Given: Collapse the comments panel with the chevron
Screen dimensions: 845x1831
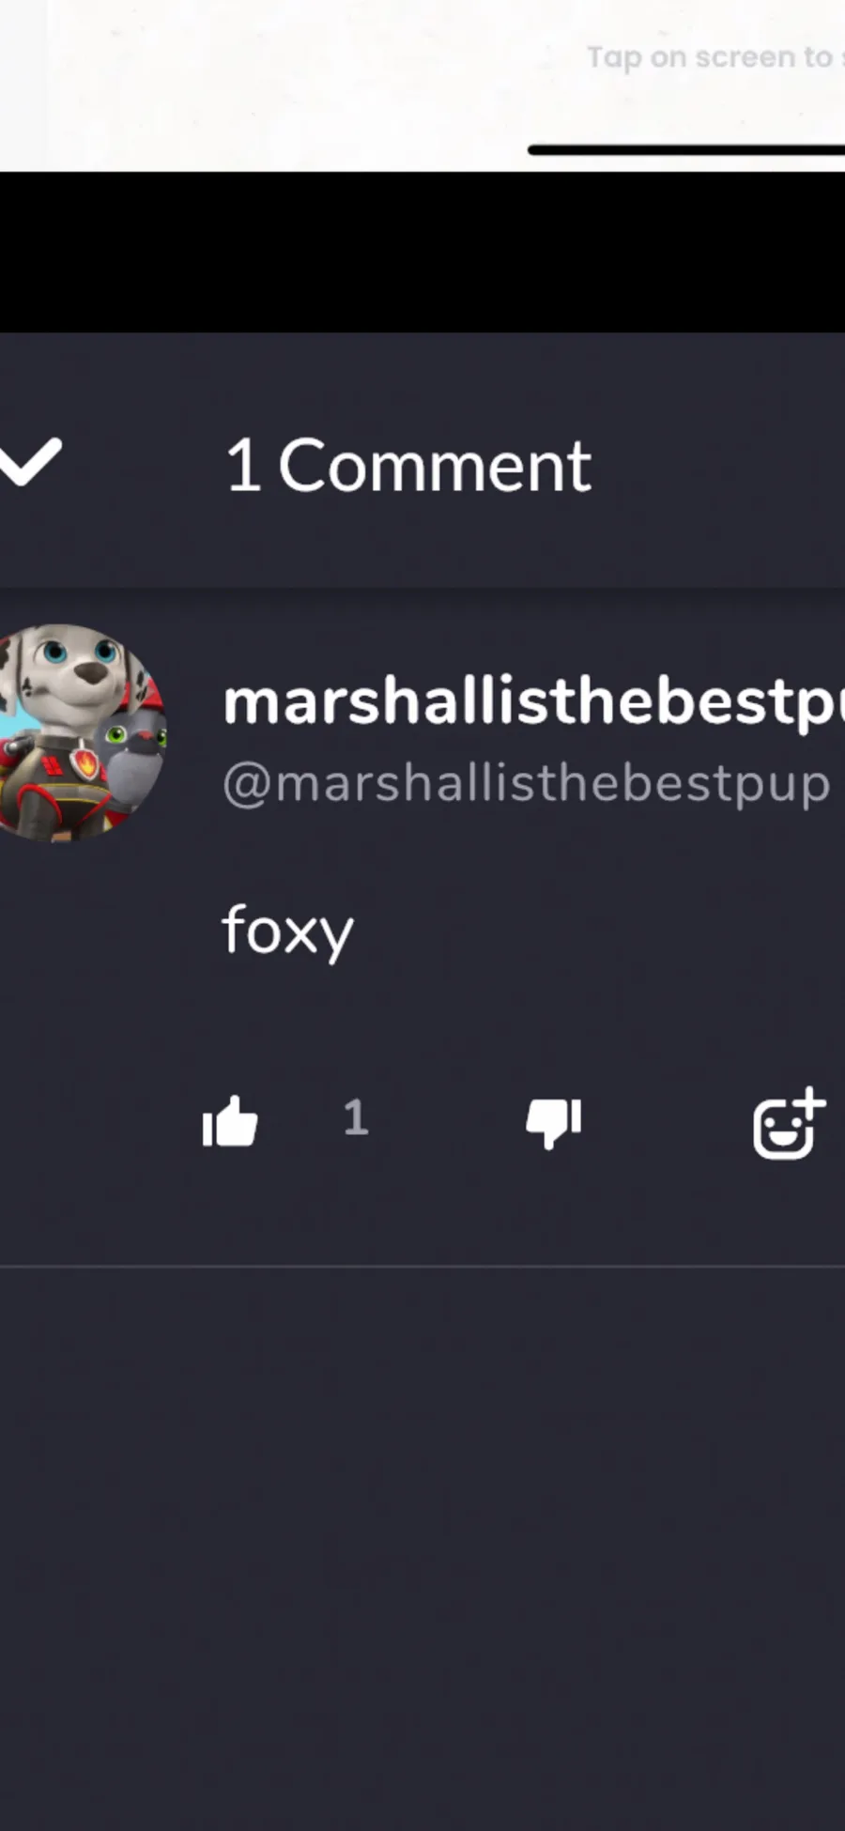Looking at the screenshot, I should (x=30, y=462).
